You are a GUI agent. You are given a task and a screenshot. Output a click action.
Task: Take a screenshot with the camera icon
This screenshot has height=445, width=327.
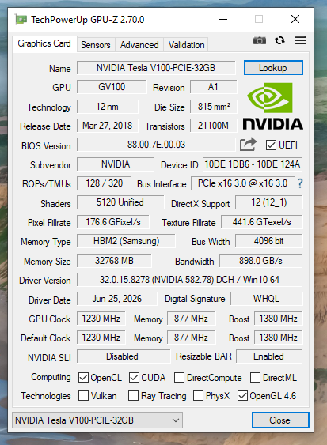(260, 40)
